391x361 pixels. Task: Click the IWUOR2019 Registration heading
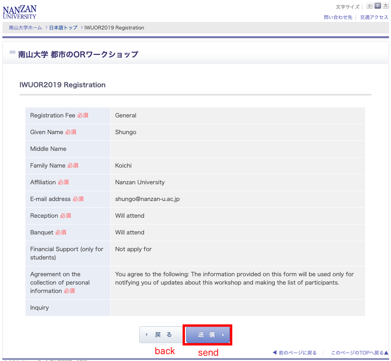(x=62, y=85)
